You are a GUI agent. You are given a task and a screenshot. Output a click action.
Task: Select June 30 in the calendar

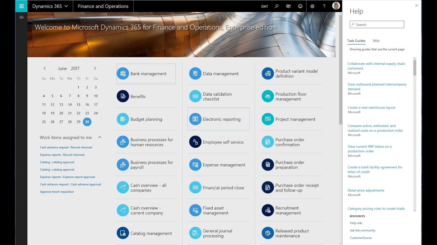point(87,122)
